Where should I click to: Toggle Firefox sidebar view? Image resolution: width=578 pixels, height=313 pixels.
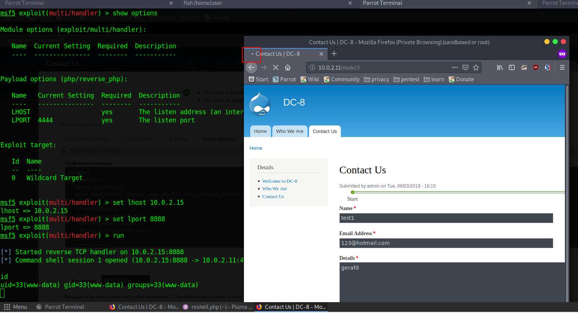coord(512,67)
